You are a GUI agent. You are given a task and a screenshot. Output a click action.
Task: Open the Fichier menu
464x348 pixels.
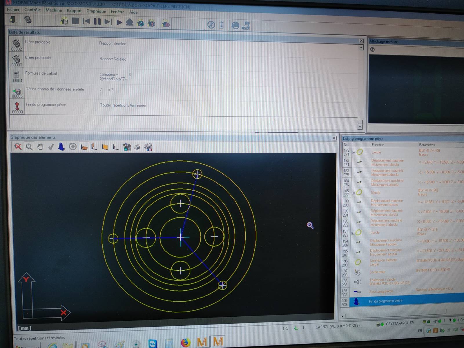tap(13, 10)
